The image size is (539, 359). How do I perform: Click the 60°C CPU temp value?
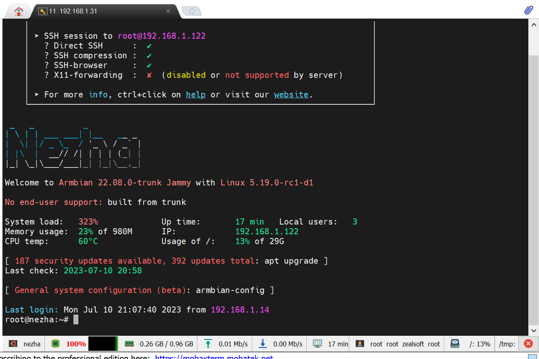[88, 241]
